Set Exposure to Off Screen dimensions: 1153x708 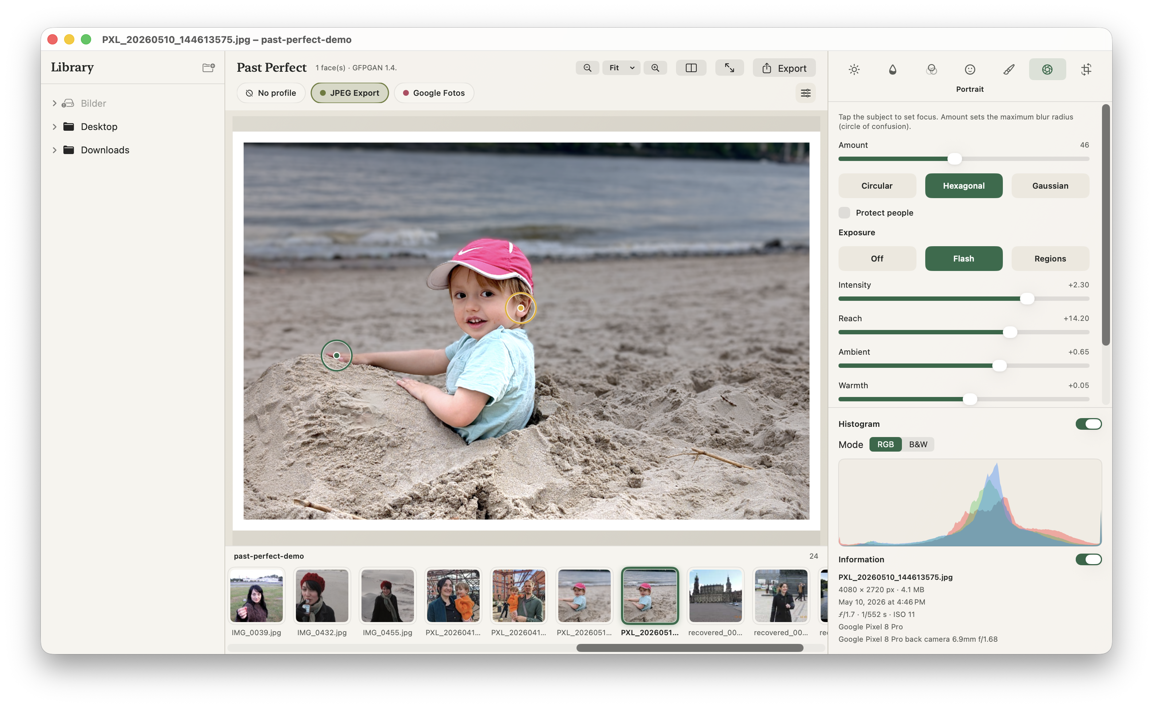point(877,259)
